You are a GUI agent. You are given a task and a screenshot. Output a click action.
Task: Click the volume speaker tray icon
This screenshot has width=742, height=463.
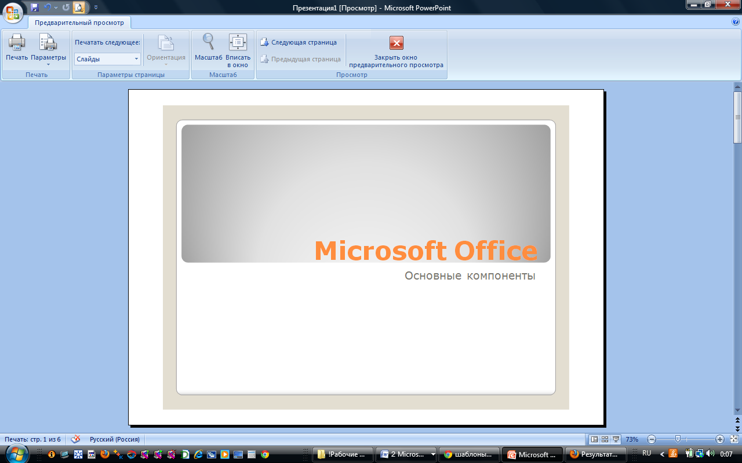pos(710,453)
